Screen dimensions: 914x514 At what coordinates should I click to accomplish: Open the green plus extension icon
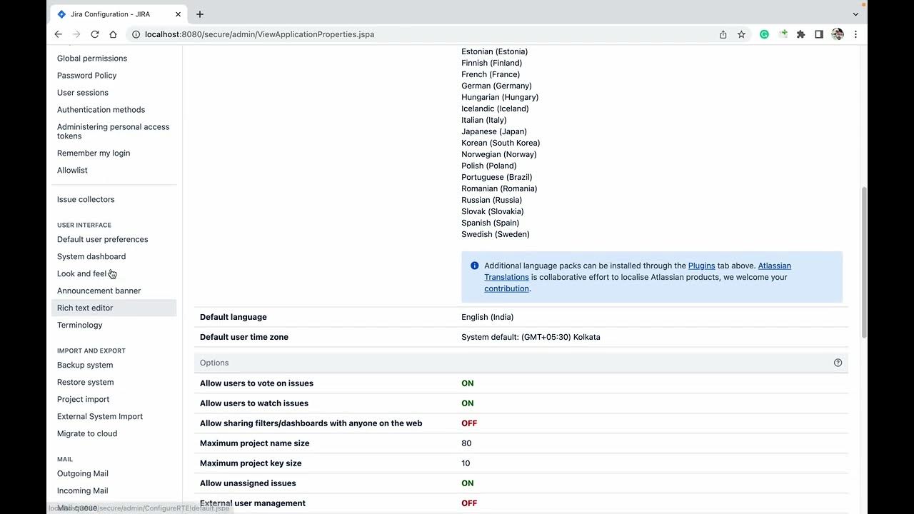click(783, 34)
